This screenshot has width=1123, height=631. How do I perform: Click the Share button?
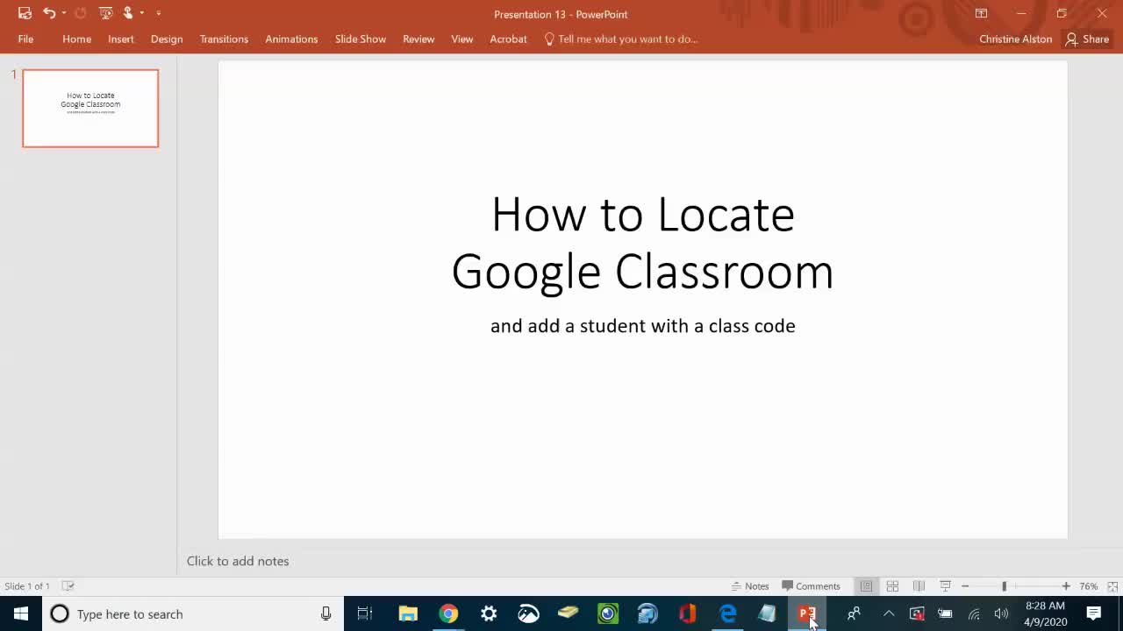tap(1087, 39)
